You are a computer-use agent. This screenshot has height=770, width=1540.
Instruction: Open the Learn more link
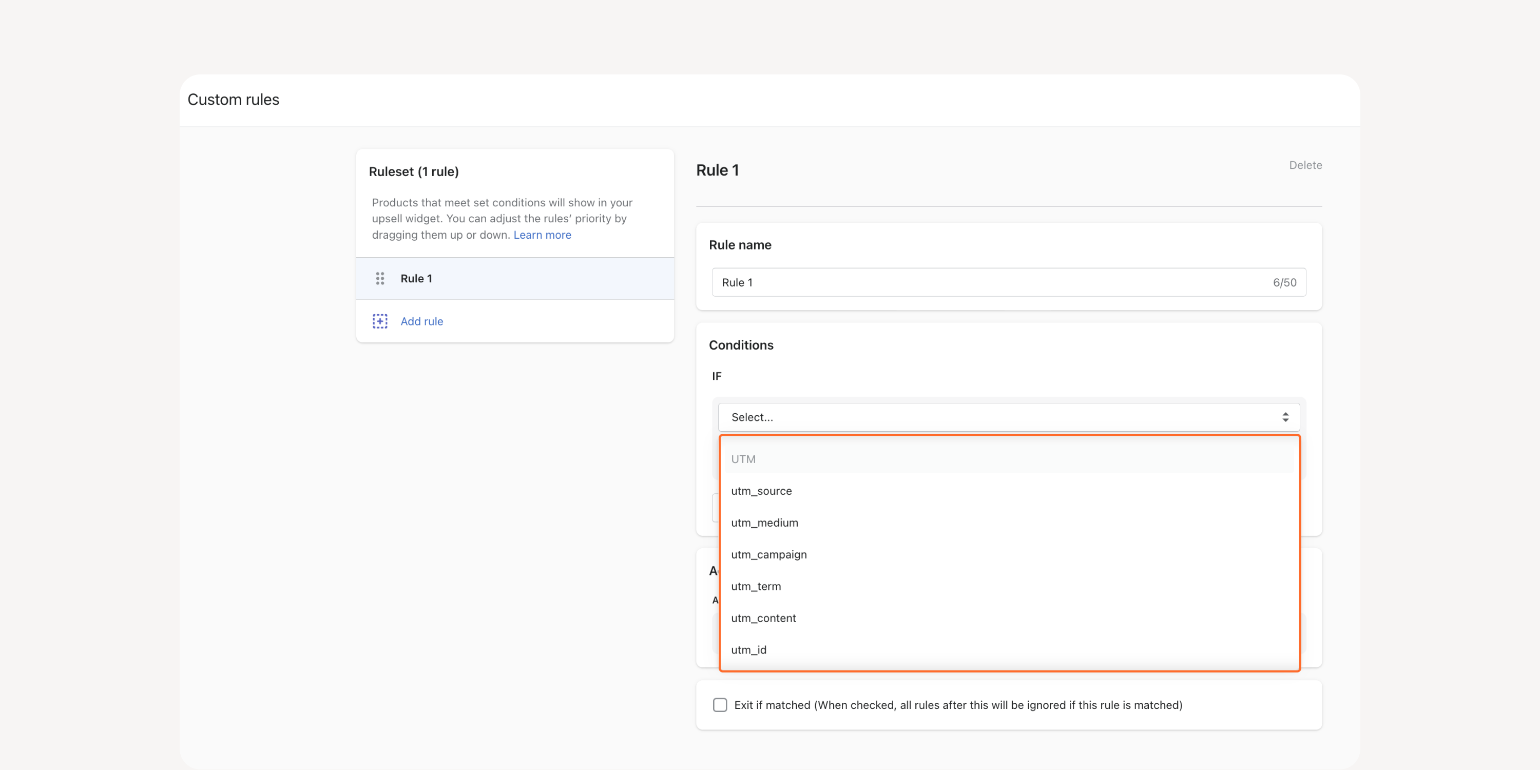542,235
